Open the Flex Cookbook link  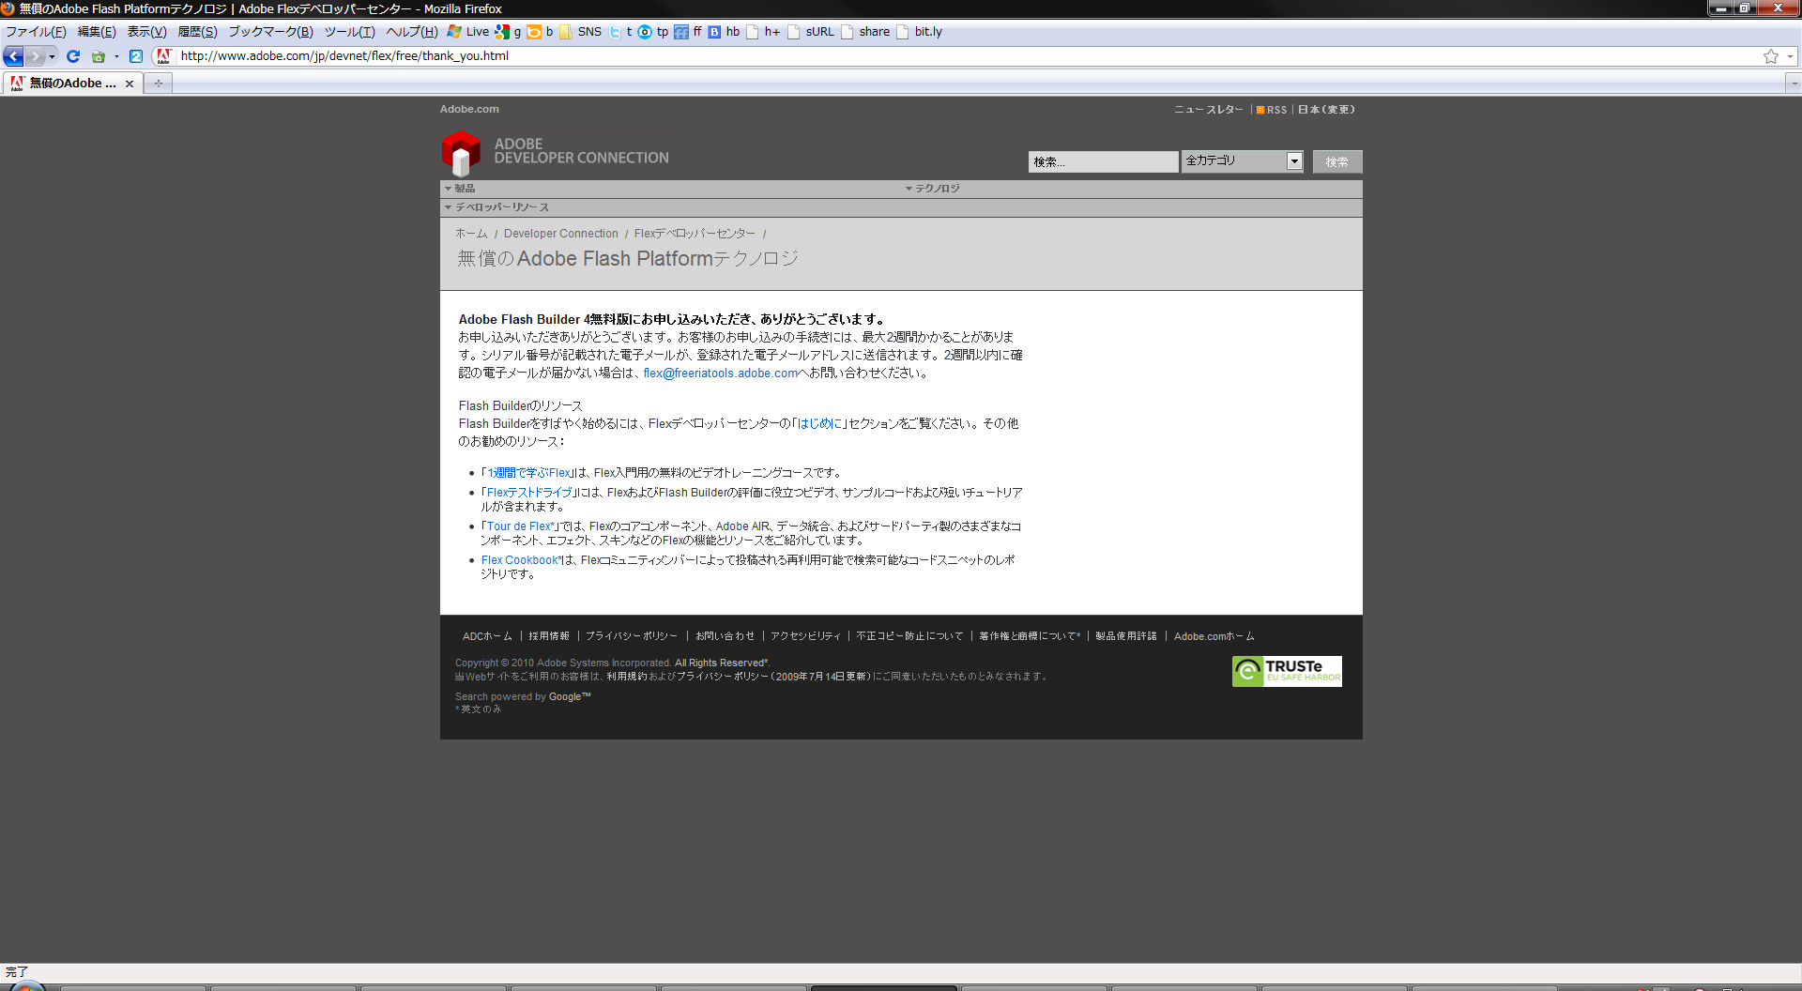520,560
